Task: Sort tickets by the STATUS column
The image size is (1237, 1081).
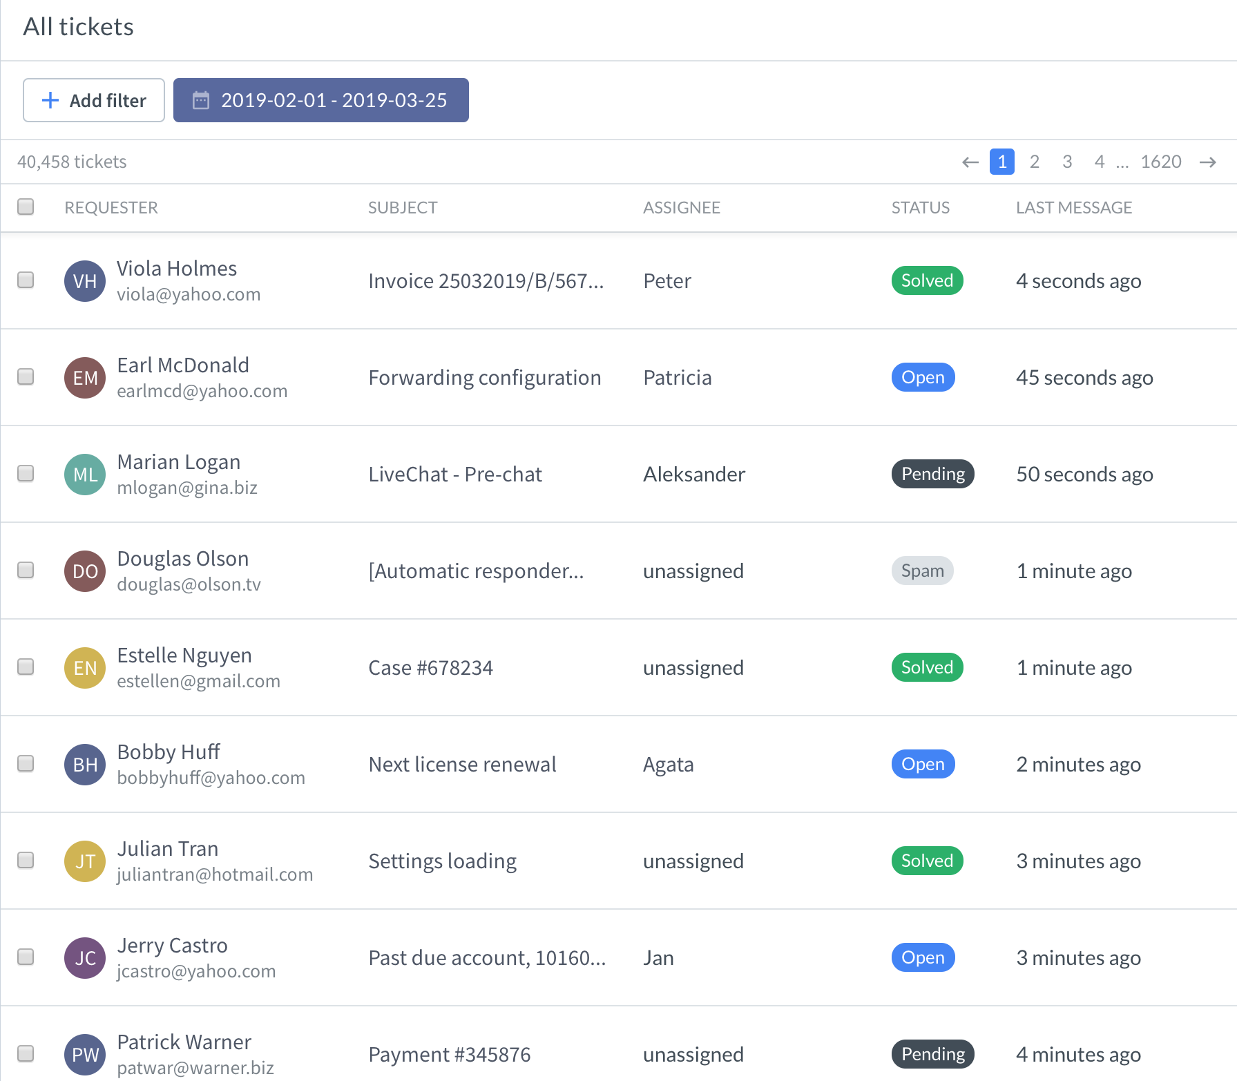Action: coord(920,207)
